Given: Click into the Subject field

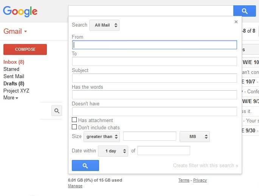Looking at the screenshot, I should (154, 78).
